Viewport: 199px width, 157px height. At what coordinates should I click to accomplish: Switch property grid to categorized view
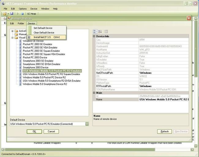tap(95, 31)
